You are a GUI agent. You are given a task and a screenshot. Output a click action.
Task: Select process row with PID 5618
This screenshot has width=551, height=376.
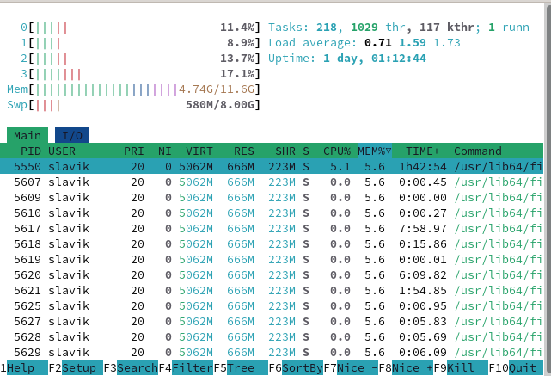point(272,243)
